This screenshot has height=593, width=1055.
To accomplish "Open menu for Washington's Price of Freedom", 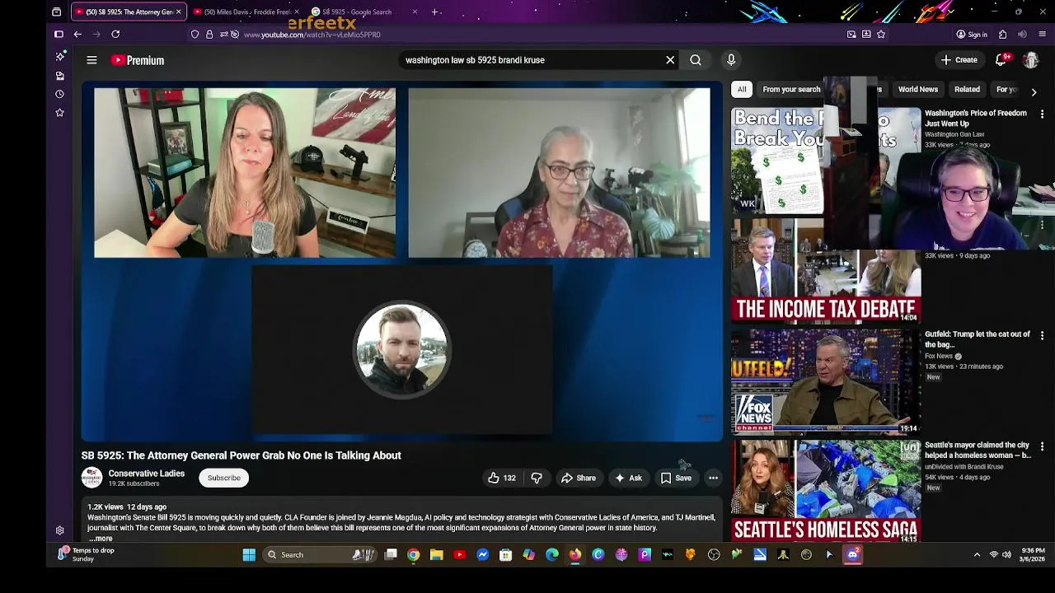I will click(x=1042, y=114).
